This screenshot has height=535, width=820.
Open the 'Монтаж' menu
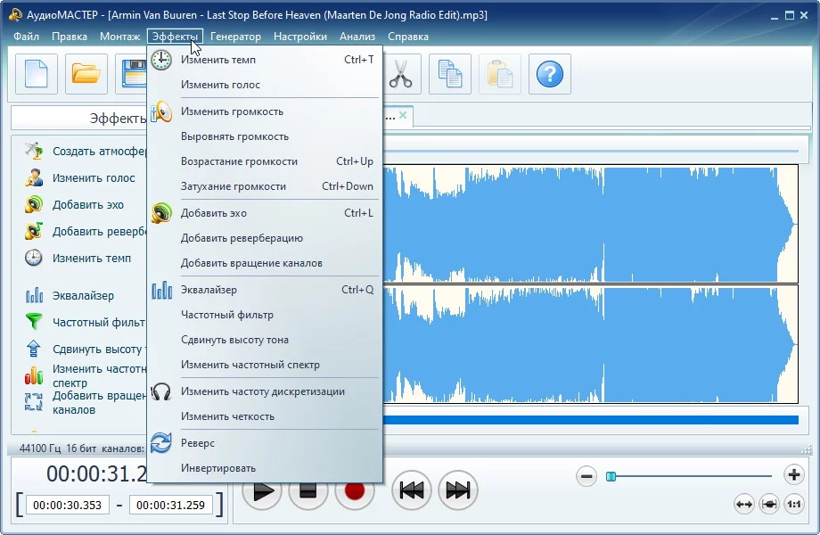(x=119, y=37)
